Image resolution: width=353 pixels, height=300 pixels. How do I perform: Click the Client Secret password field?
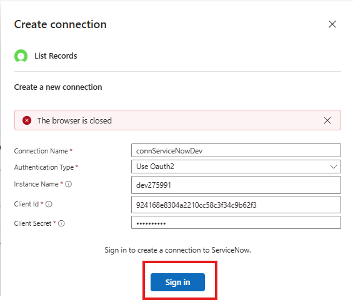tap(236, 223)
